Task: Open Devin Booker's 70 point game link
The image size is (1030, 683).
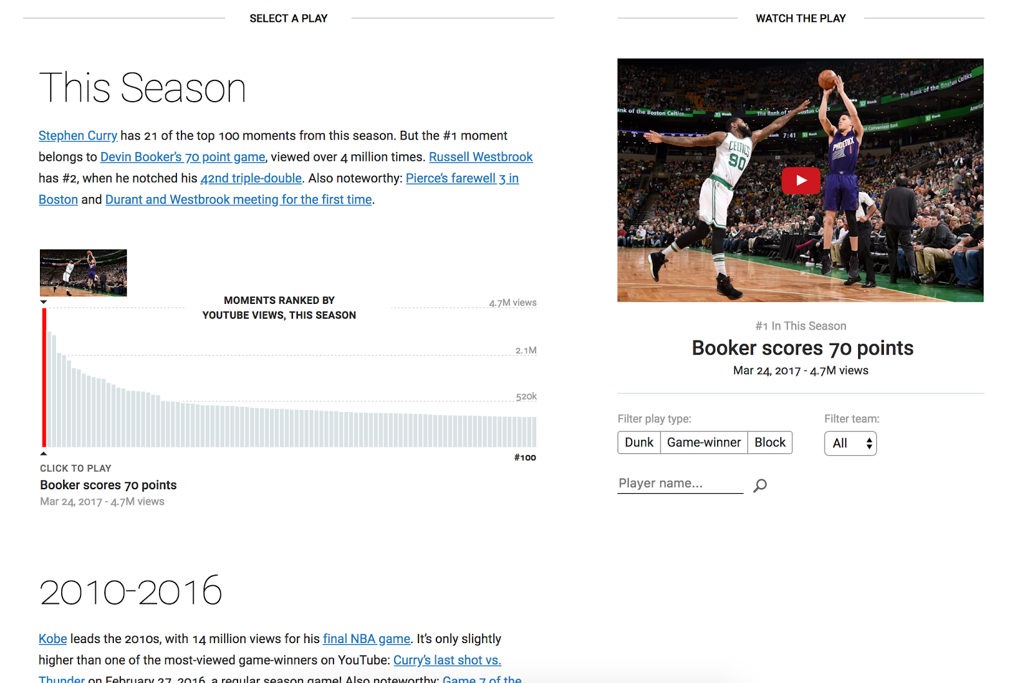Action: 183,157
